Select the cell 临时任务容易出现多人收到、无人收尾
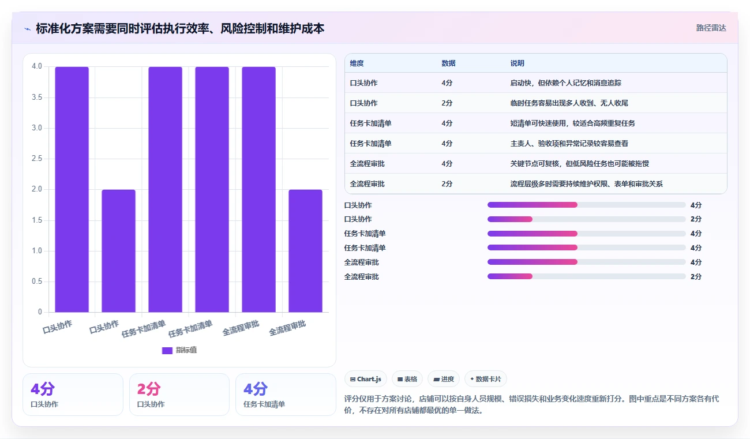This screenshot has height=439, width=750. coord(569,103)
